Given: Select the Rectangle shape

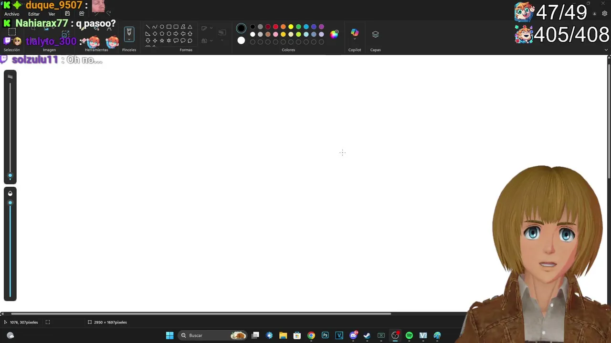Looking at the screenshot, I should tap(169, 27).
